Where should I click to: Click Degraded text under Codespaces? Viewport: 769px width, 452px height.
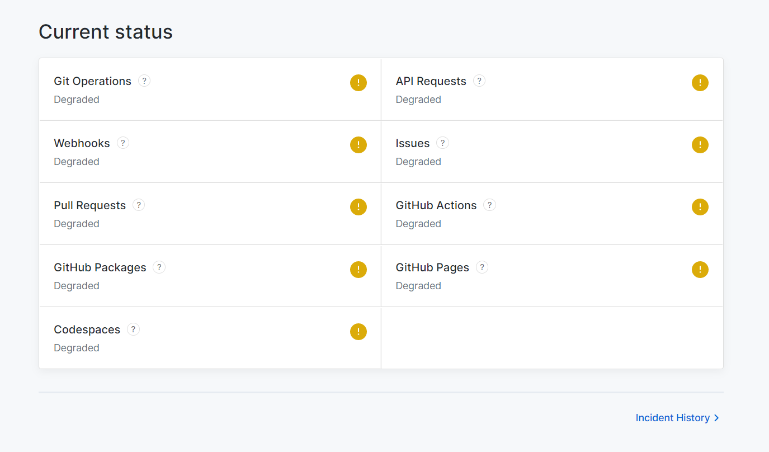tap(77, 348)
